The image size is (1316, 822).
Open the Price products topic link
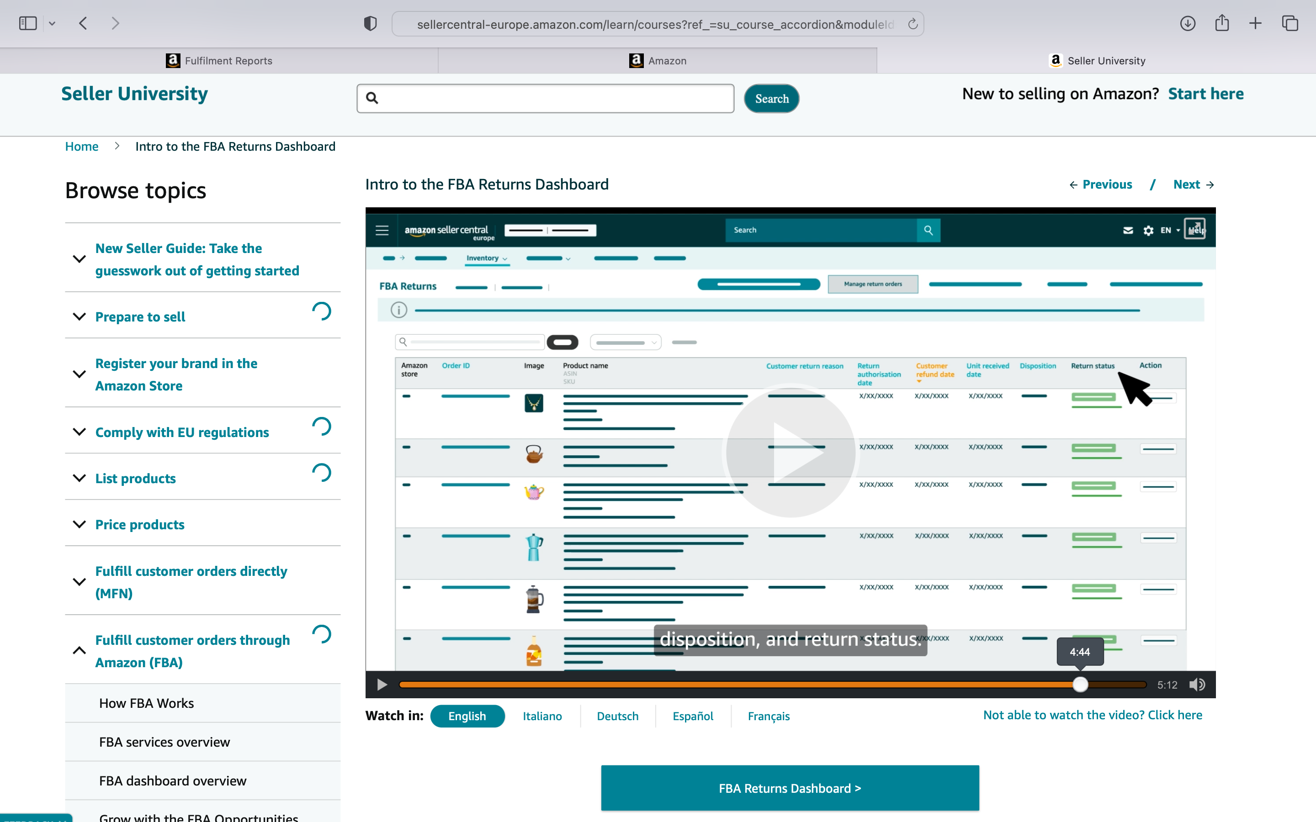point(140,524)
